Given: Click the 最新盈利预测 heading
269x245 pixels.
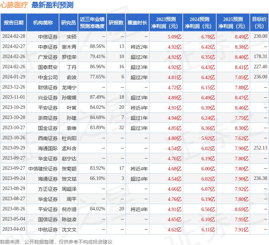Looking at the screenshot, I should [52, 5].
